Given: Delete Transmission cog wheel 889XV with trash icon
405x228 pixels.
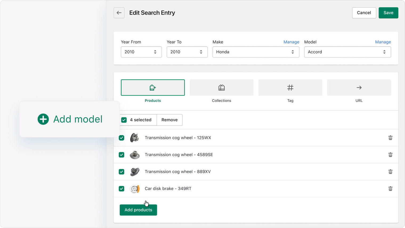Looking at the screenshot, I should (390, 172).
